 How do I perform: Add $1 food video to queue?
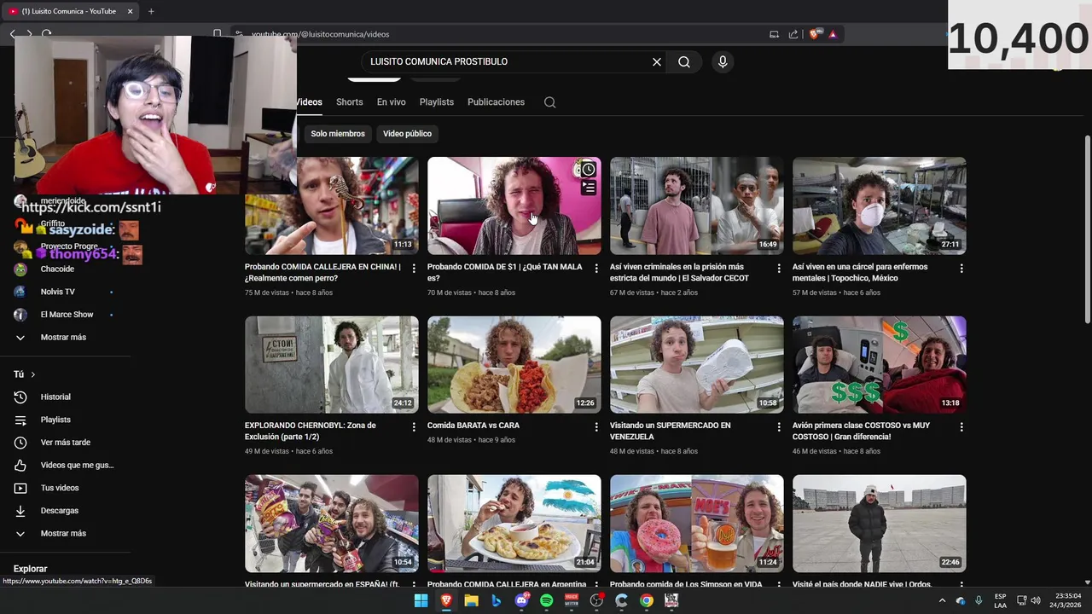(x=589, y=188)
